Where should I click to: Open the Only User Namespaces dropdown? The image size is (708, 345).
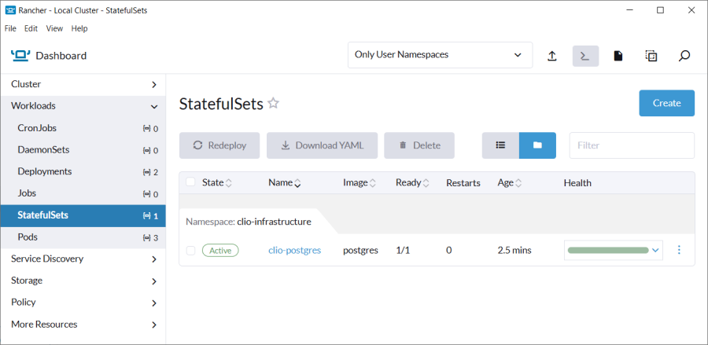[438, 55]
